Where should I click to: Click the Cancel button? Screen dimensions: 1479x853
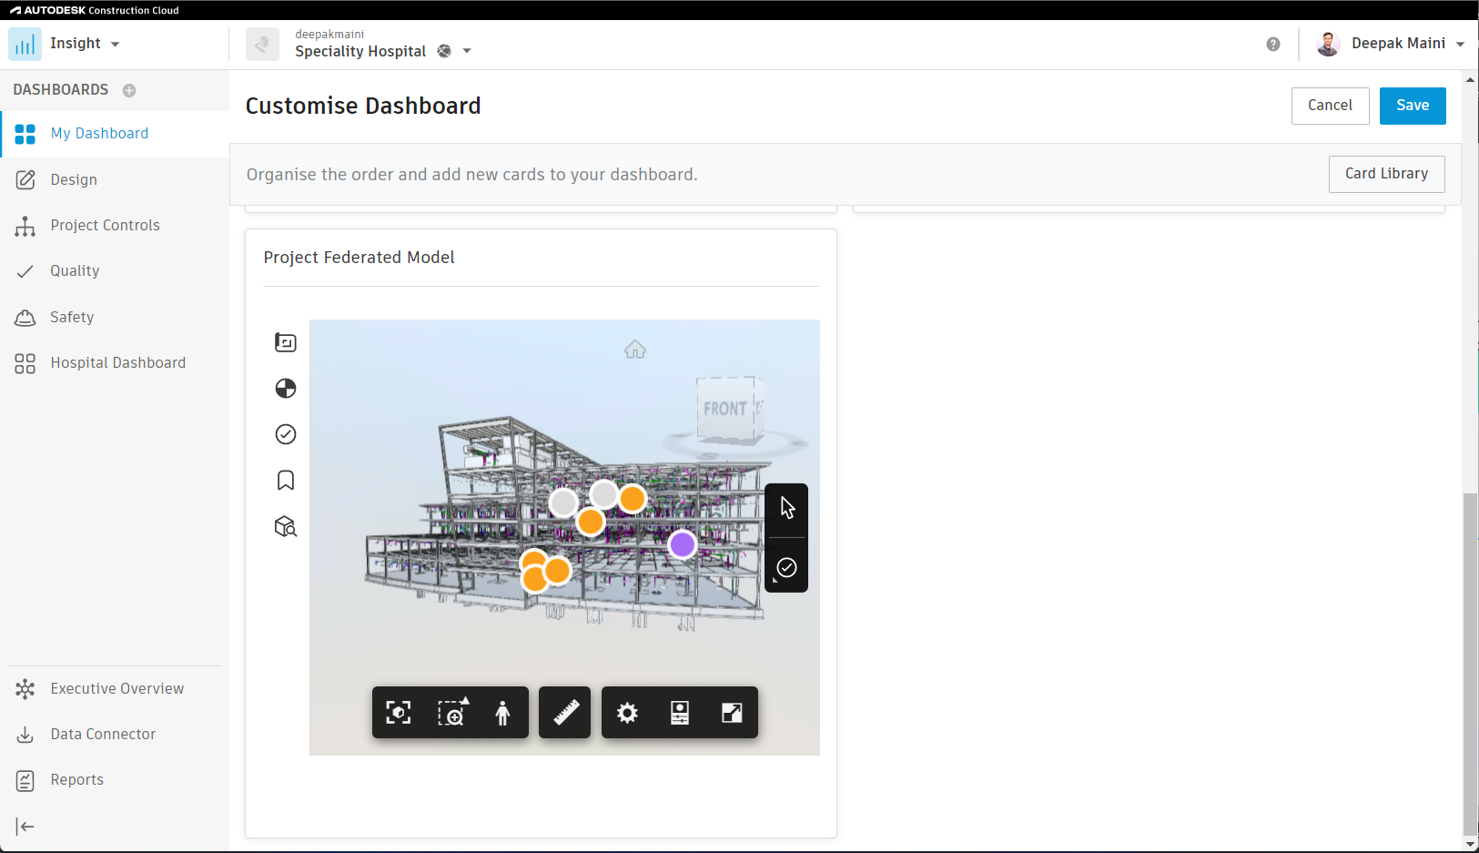[x=1330, y=106]
